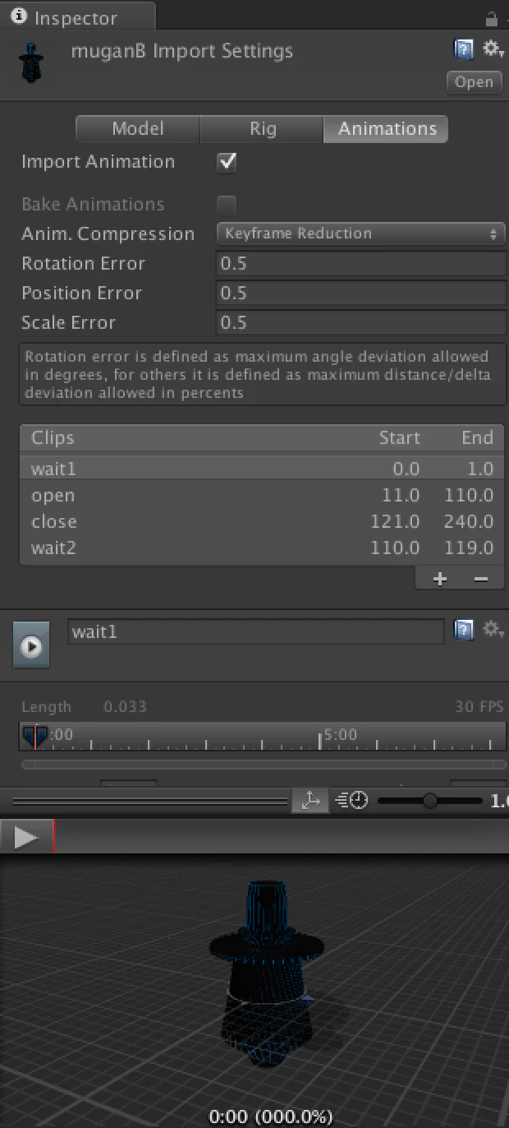Toggle the pivot axes icon in preview bar
Image resolution: width=509 pixels, height=1128 pixels.
pyautogui.click(x=310, y=800)
